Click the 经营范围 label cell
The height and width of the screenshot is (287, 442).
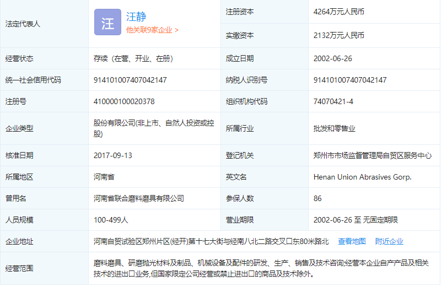tap(44, 268)
